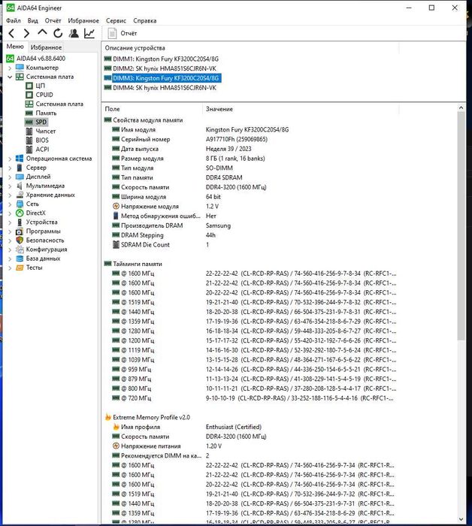472x526 pixels.
Task: Select the Серийный номер row
Action: pyautogui.click(x=250, y=139)
